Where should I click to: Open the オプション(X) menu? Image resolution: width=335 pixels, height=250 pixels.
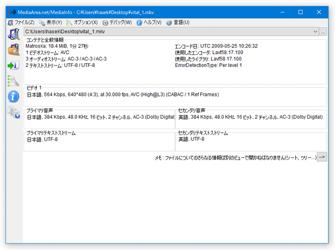(x=82, y=22)
